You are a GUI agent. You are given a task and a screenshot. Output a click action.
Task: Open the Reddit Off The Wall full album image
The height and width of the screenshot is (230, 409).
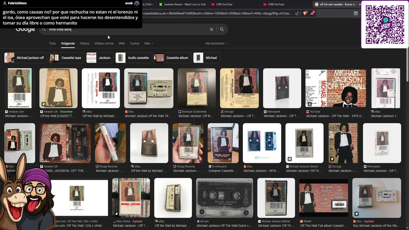click(324, 198)
